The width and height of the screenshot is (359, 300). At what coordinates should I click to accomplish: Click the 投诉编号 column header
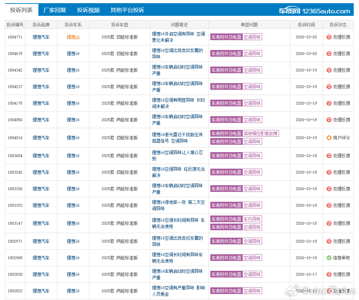pyautogui.click(x=15, y=25)
